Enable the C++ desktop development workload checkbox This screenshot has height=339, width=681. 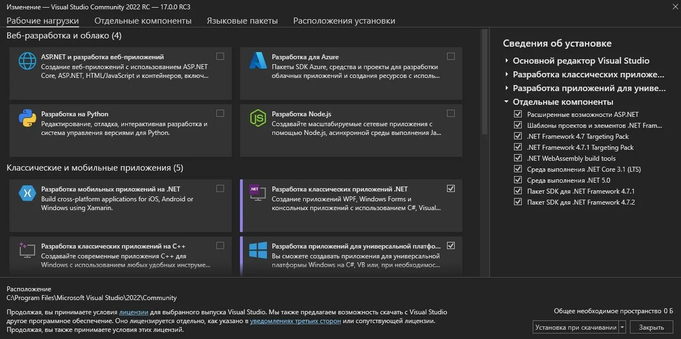220,245
